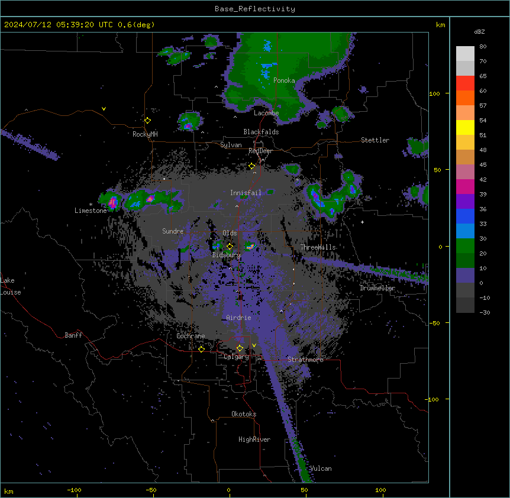
Task: Click the yellow marker near Cochrane
Action: [201, 349]
